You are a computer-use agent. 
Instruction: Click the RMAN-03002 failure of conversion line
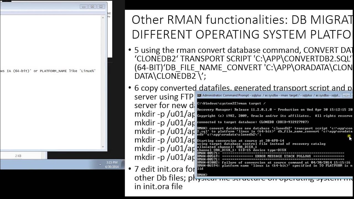[x=274, y=162]
